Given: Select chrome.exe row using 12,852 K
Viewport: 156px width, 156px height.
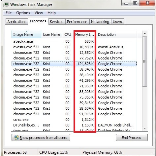Looking at the screenshot, I should click(74, 53).
